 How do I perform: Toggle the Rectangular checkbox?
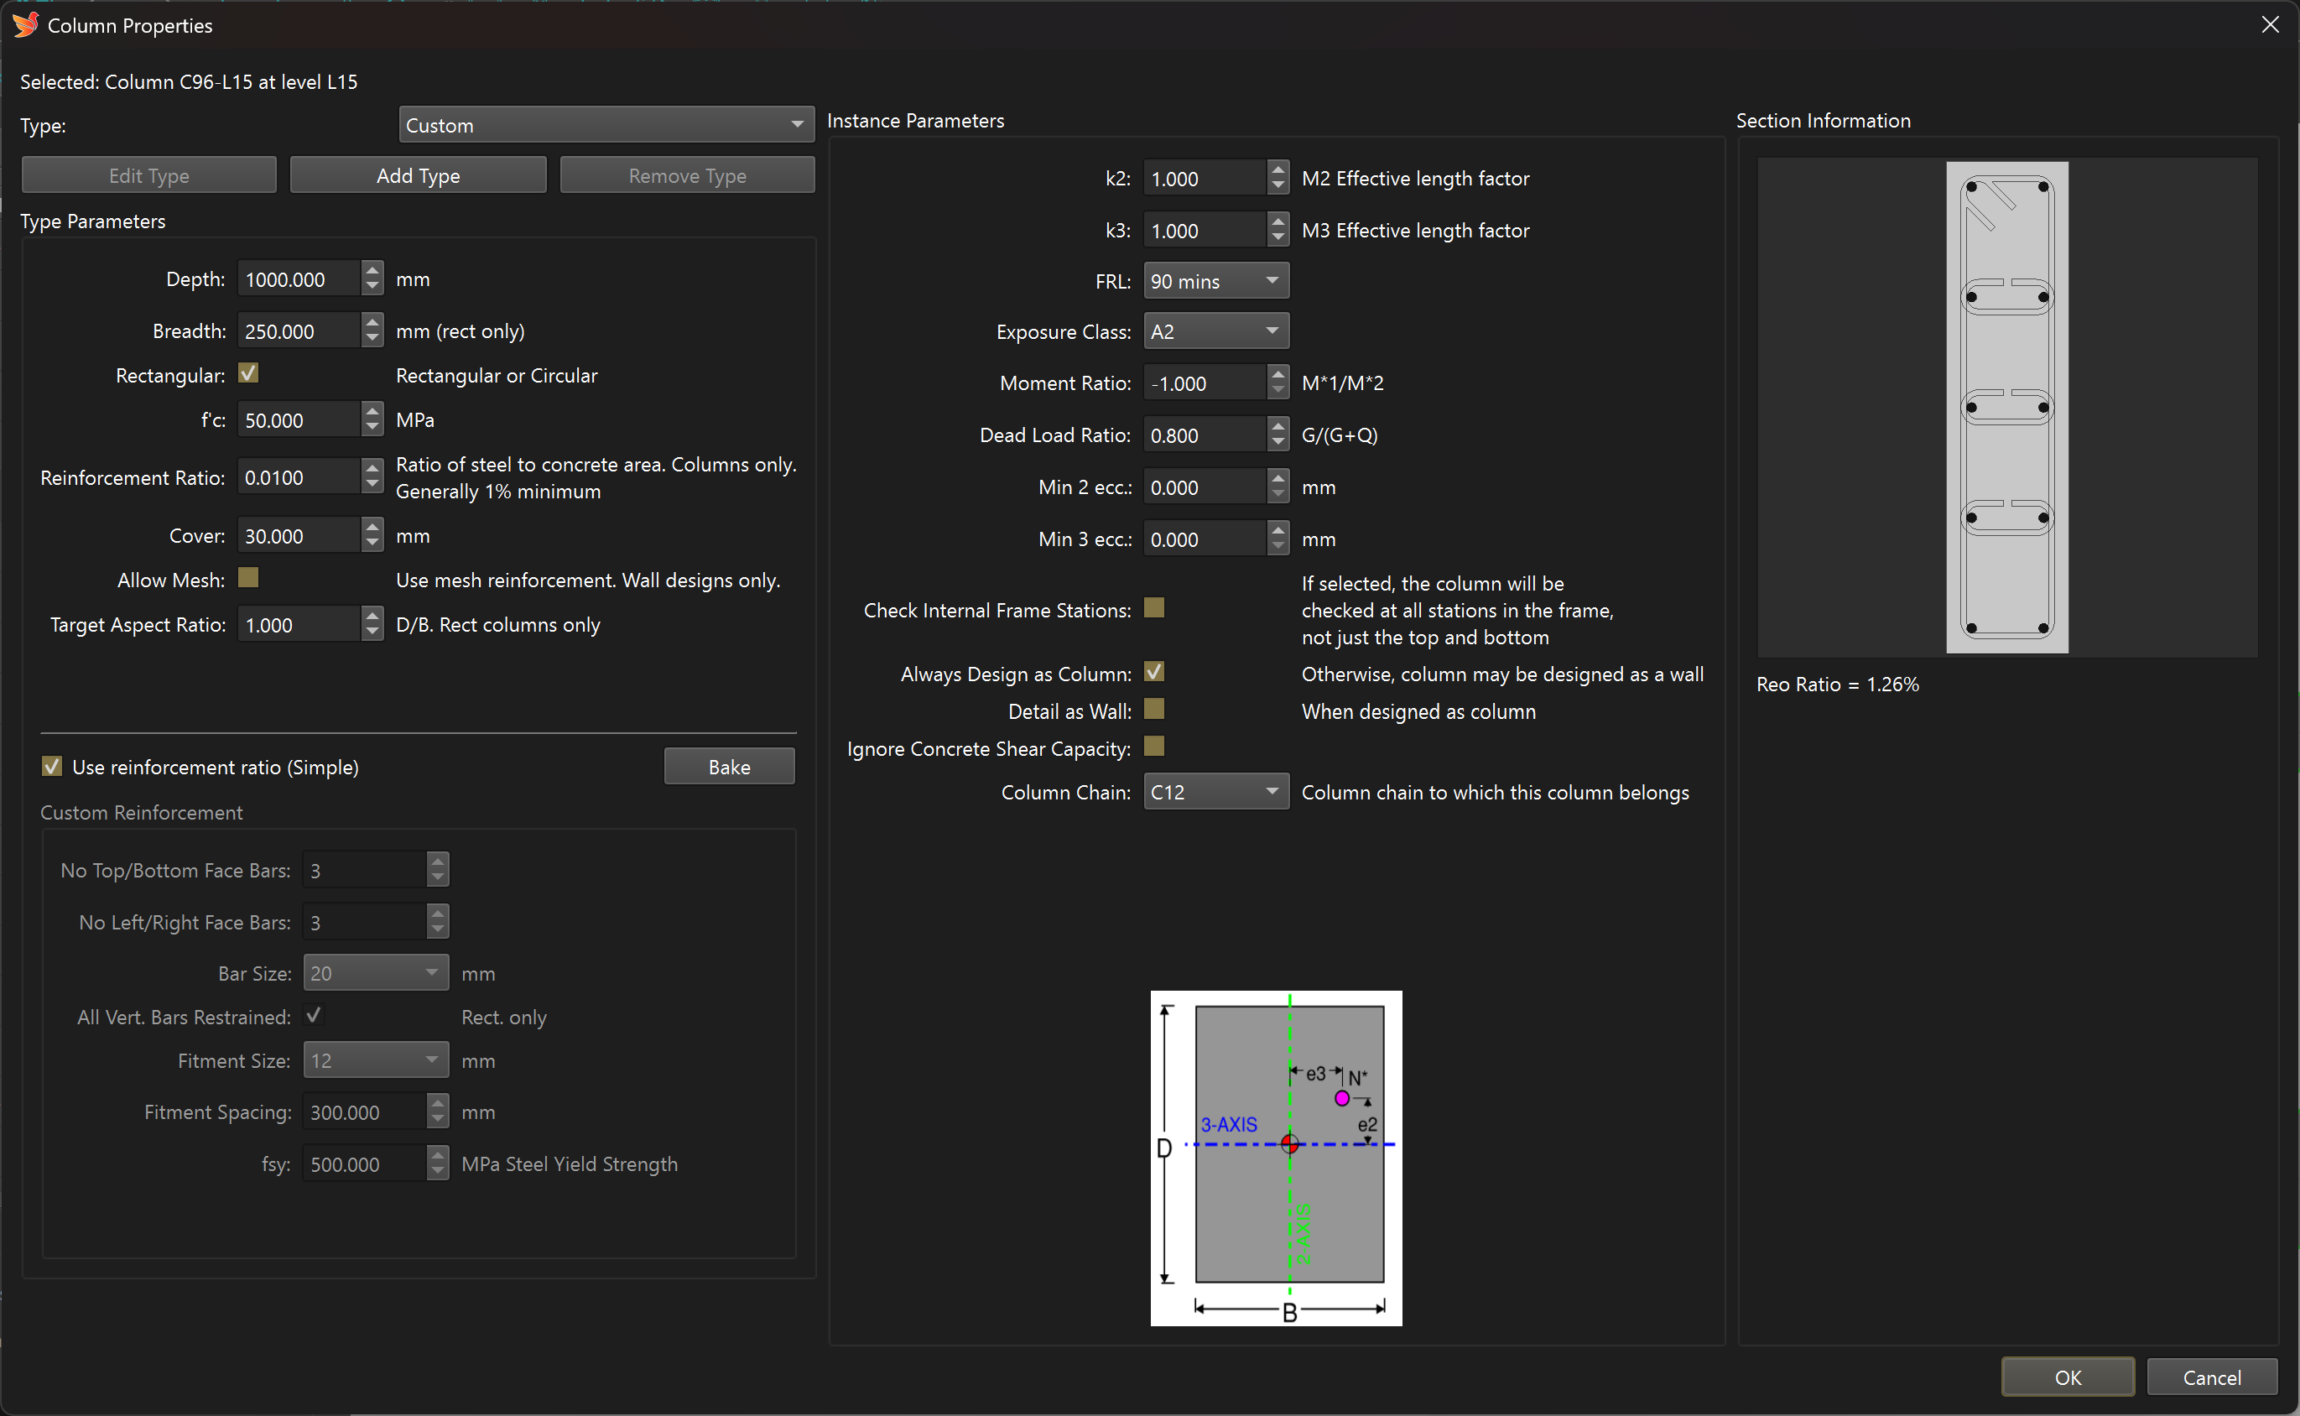pos(248,373)
